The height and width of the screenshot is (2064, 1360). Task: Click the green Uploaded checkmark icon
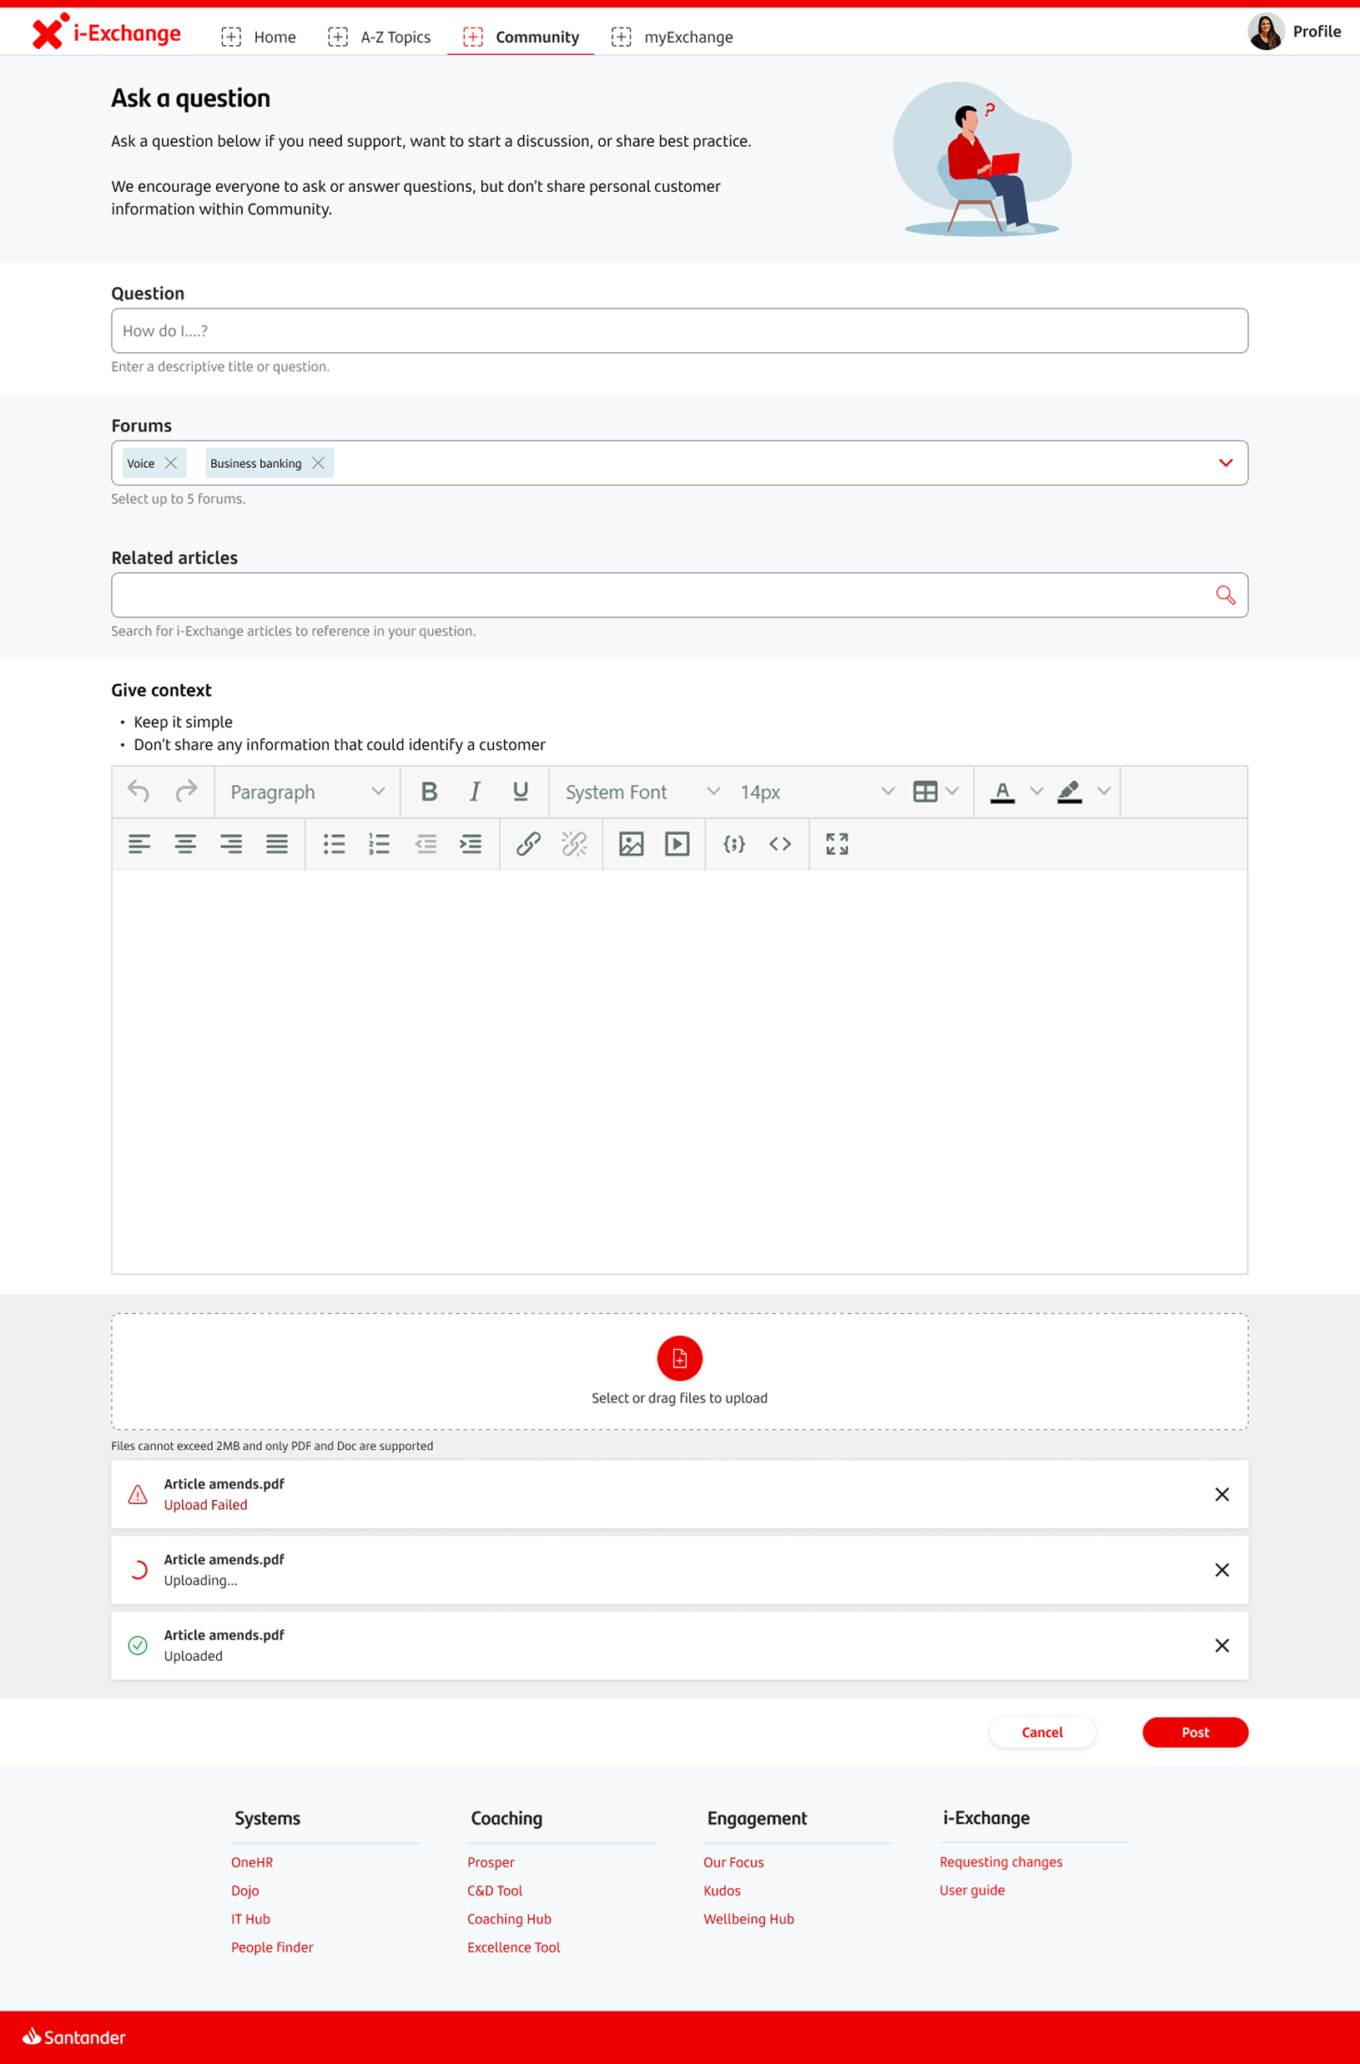point(138,1645)
